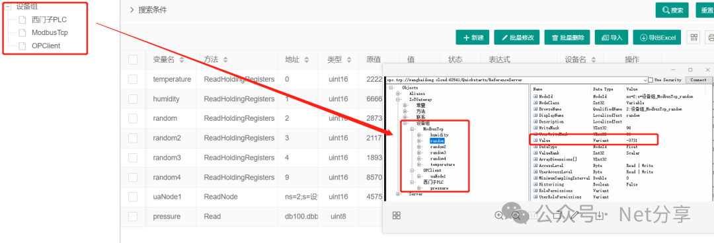Check the uaNode1 row checkbox
This screenshot has height=243, width=714.
click(133, 197)
